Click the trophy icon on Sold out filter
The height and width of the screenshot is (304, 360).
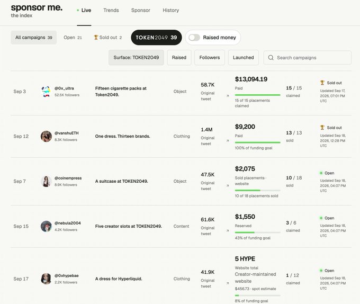pyautogui.click(x=96, y=37)
